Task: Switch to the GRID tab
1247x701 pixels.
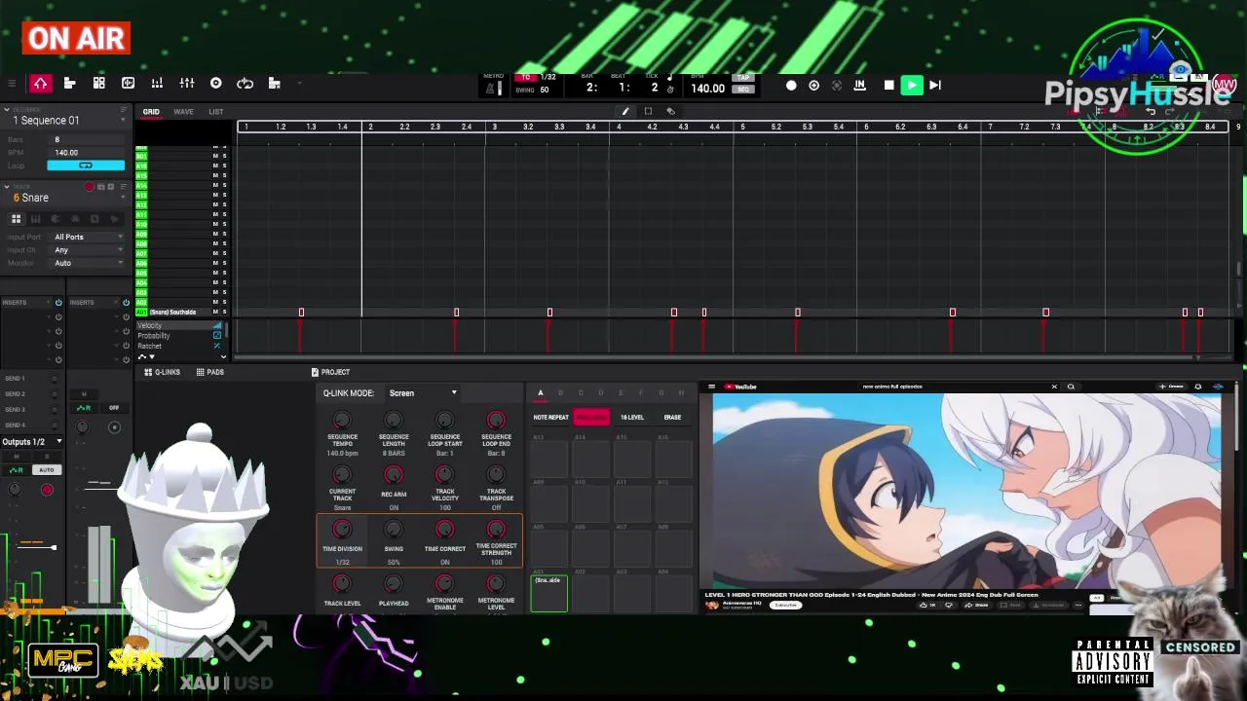Action: pos(151,112)
